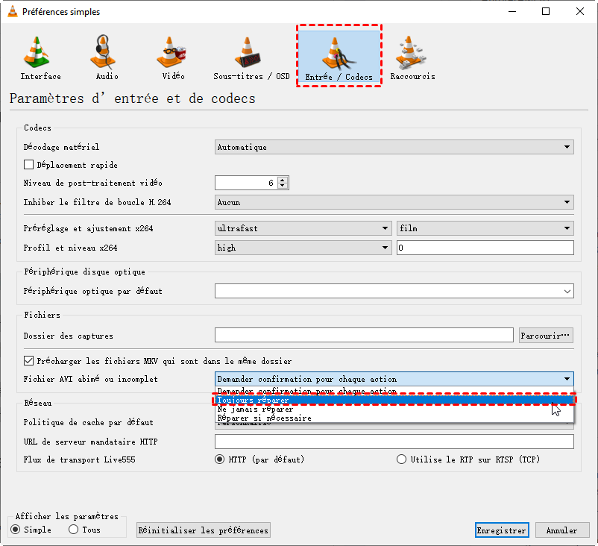598x546 pixels.
Task: Choose Utilise le RTP sur RTSP (TCP)
Action: (x=403, y=459)
